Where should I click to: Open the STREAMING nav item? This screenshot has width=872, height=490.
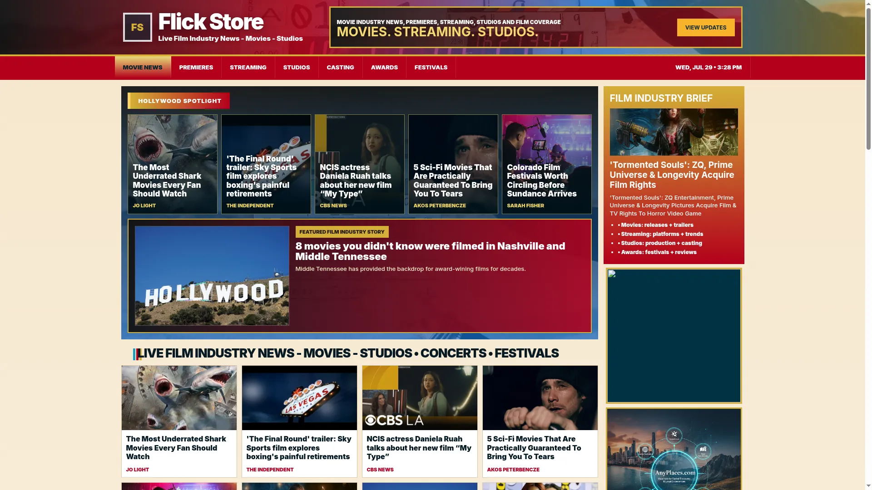tap(248, 67)
